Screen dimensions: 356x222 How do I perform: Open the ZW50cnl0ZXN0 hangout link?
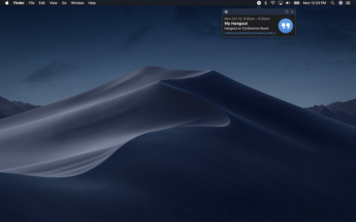click(x=251, y=33)
